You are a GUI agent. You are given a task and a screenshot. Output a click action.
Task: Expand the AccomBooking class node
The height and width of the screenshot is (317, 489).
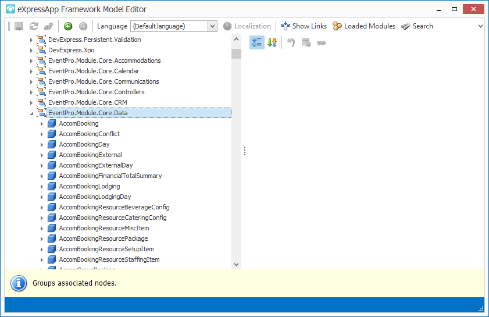[42, 123]
